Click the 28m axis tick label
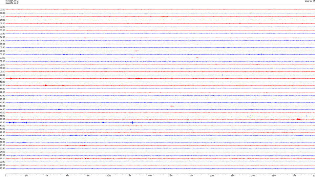 pyautogui.click(x=294, y=176)
